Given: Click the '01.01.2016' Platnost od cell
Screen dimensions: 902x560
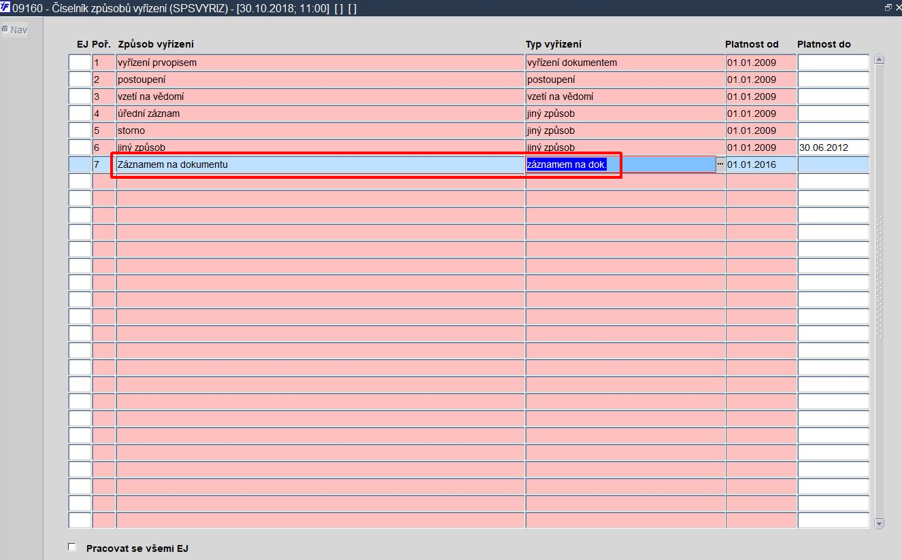Looking at the screenshot, I should click(x=761, y=164).
